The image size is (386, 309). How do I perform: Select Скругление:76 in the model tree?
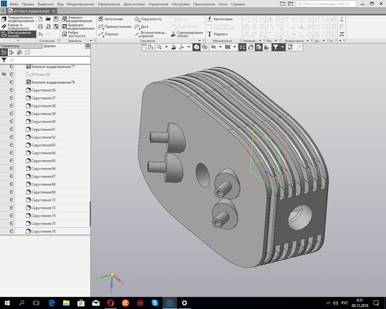coord(43,231)
